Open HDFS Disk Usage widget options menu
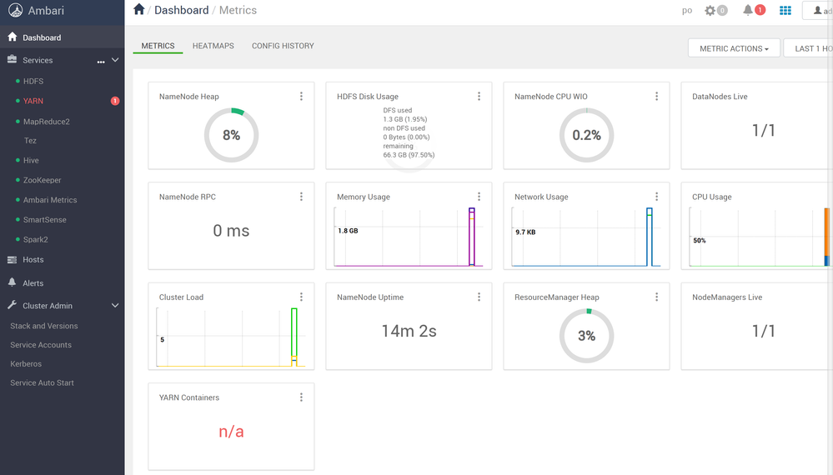The image size is (833, 475). point(479,96)
